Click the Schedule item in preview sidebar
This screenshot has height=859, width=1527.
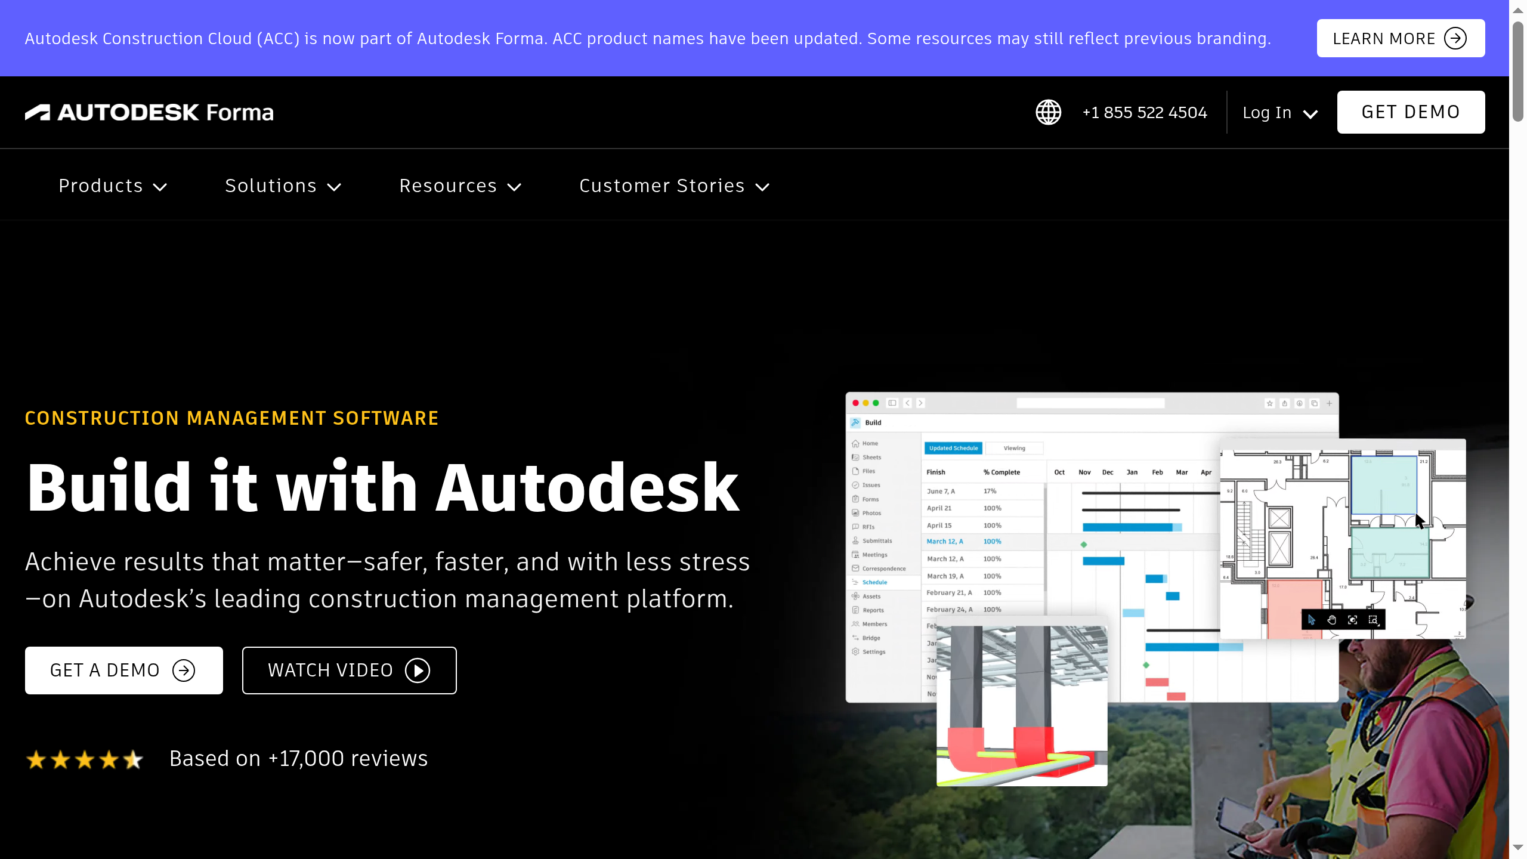tap(874, 582)
